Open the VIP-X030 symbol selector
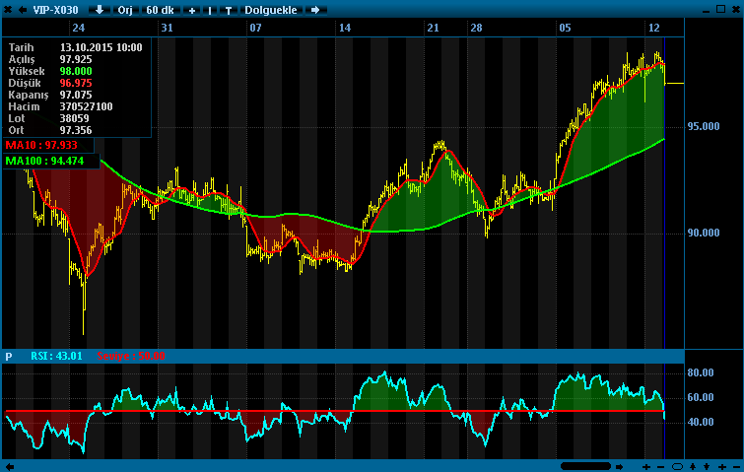The width and height of the screenshot is (744, 472). (x=55, y=10)
